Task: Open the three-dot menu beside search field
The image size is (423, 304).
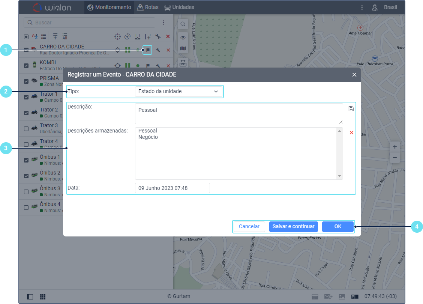Action: (163, 23)
